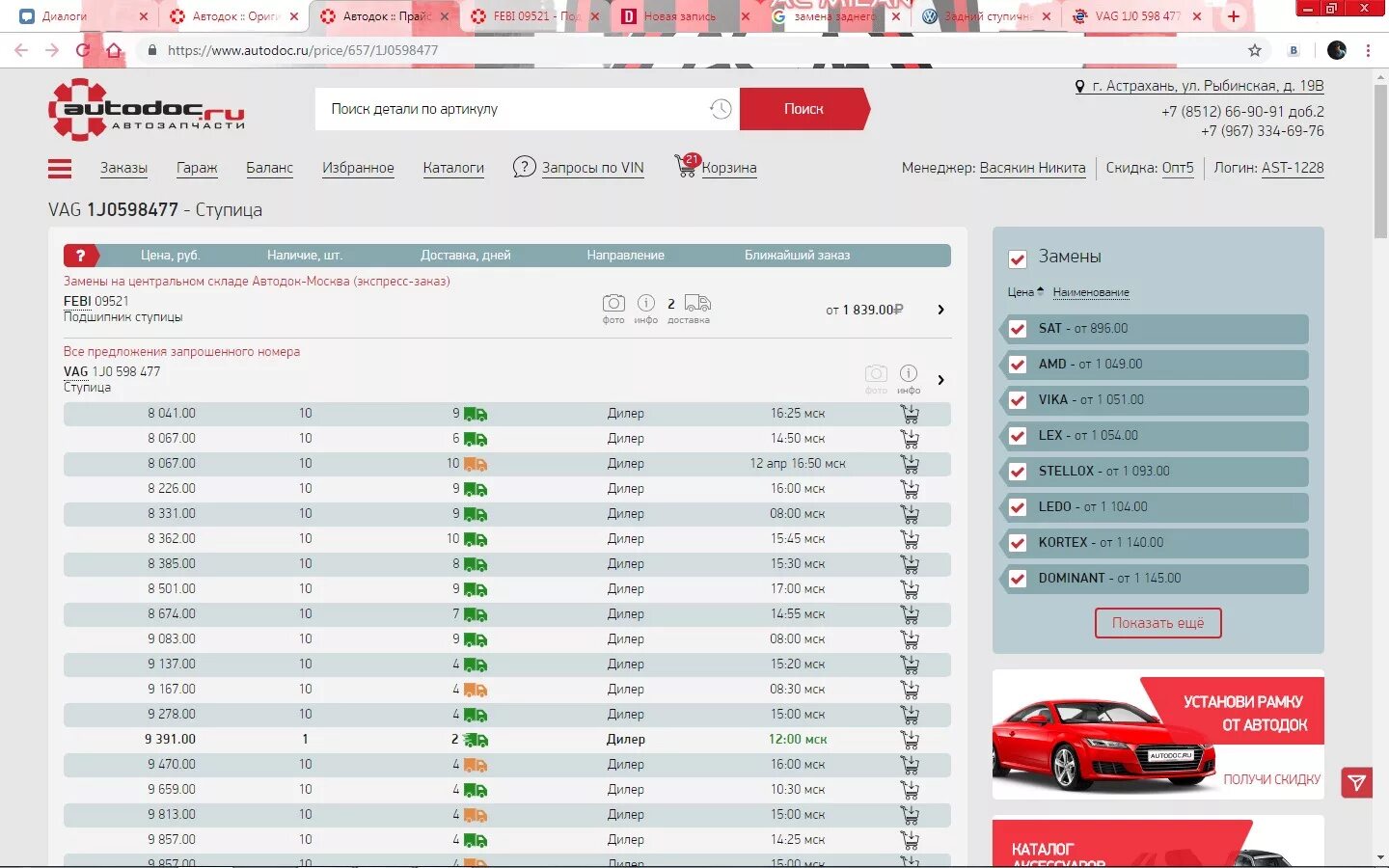Open the shopping cart icon
Viewport: 1389px width, 868px height.
pyautogui.click(x=687, y=166)
